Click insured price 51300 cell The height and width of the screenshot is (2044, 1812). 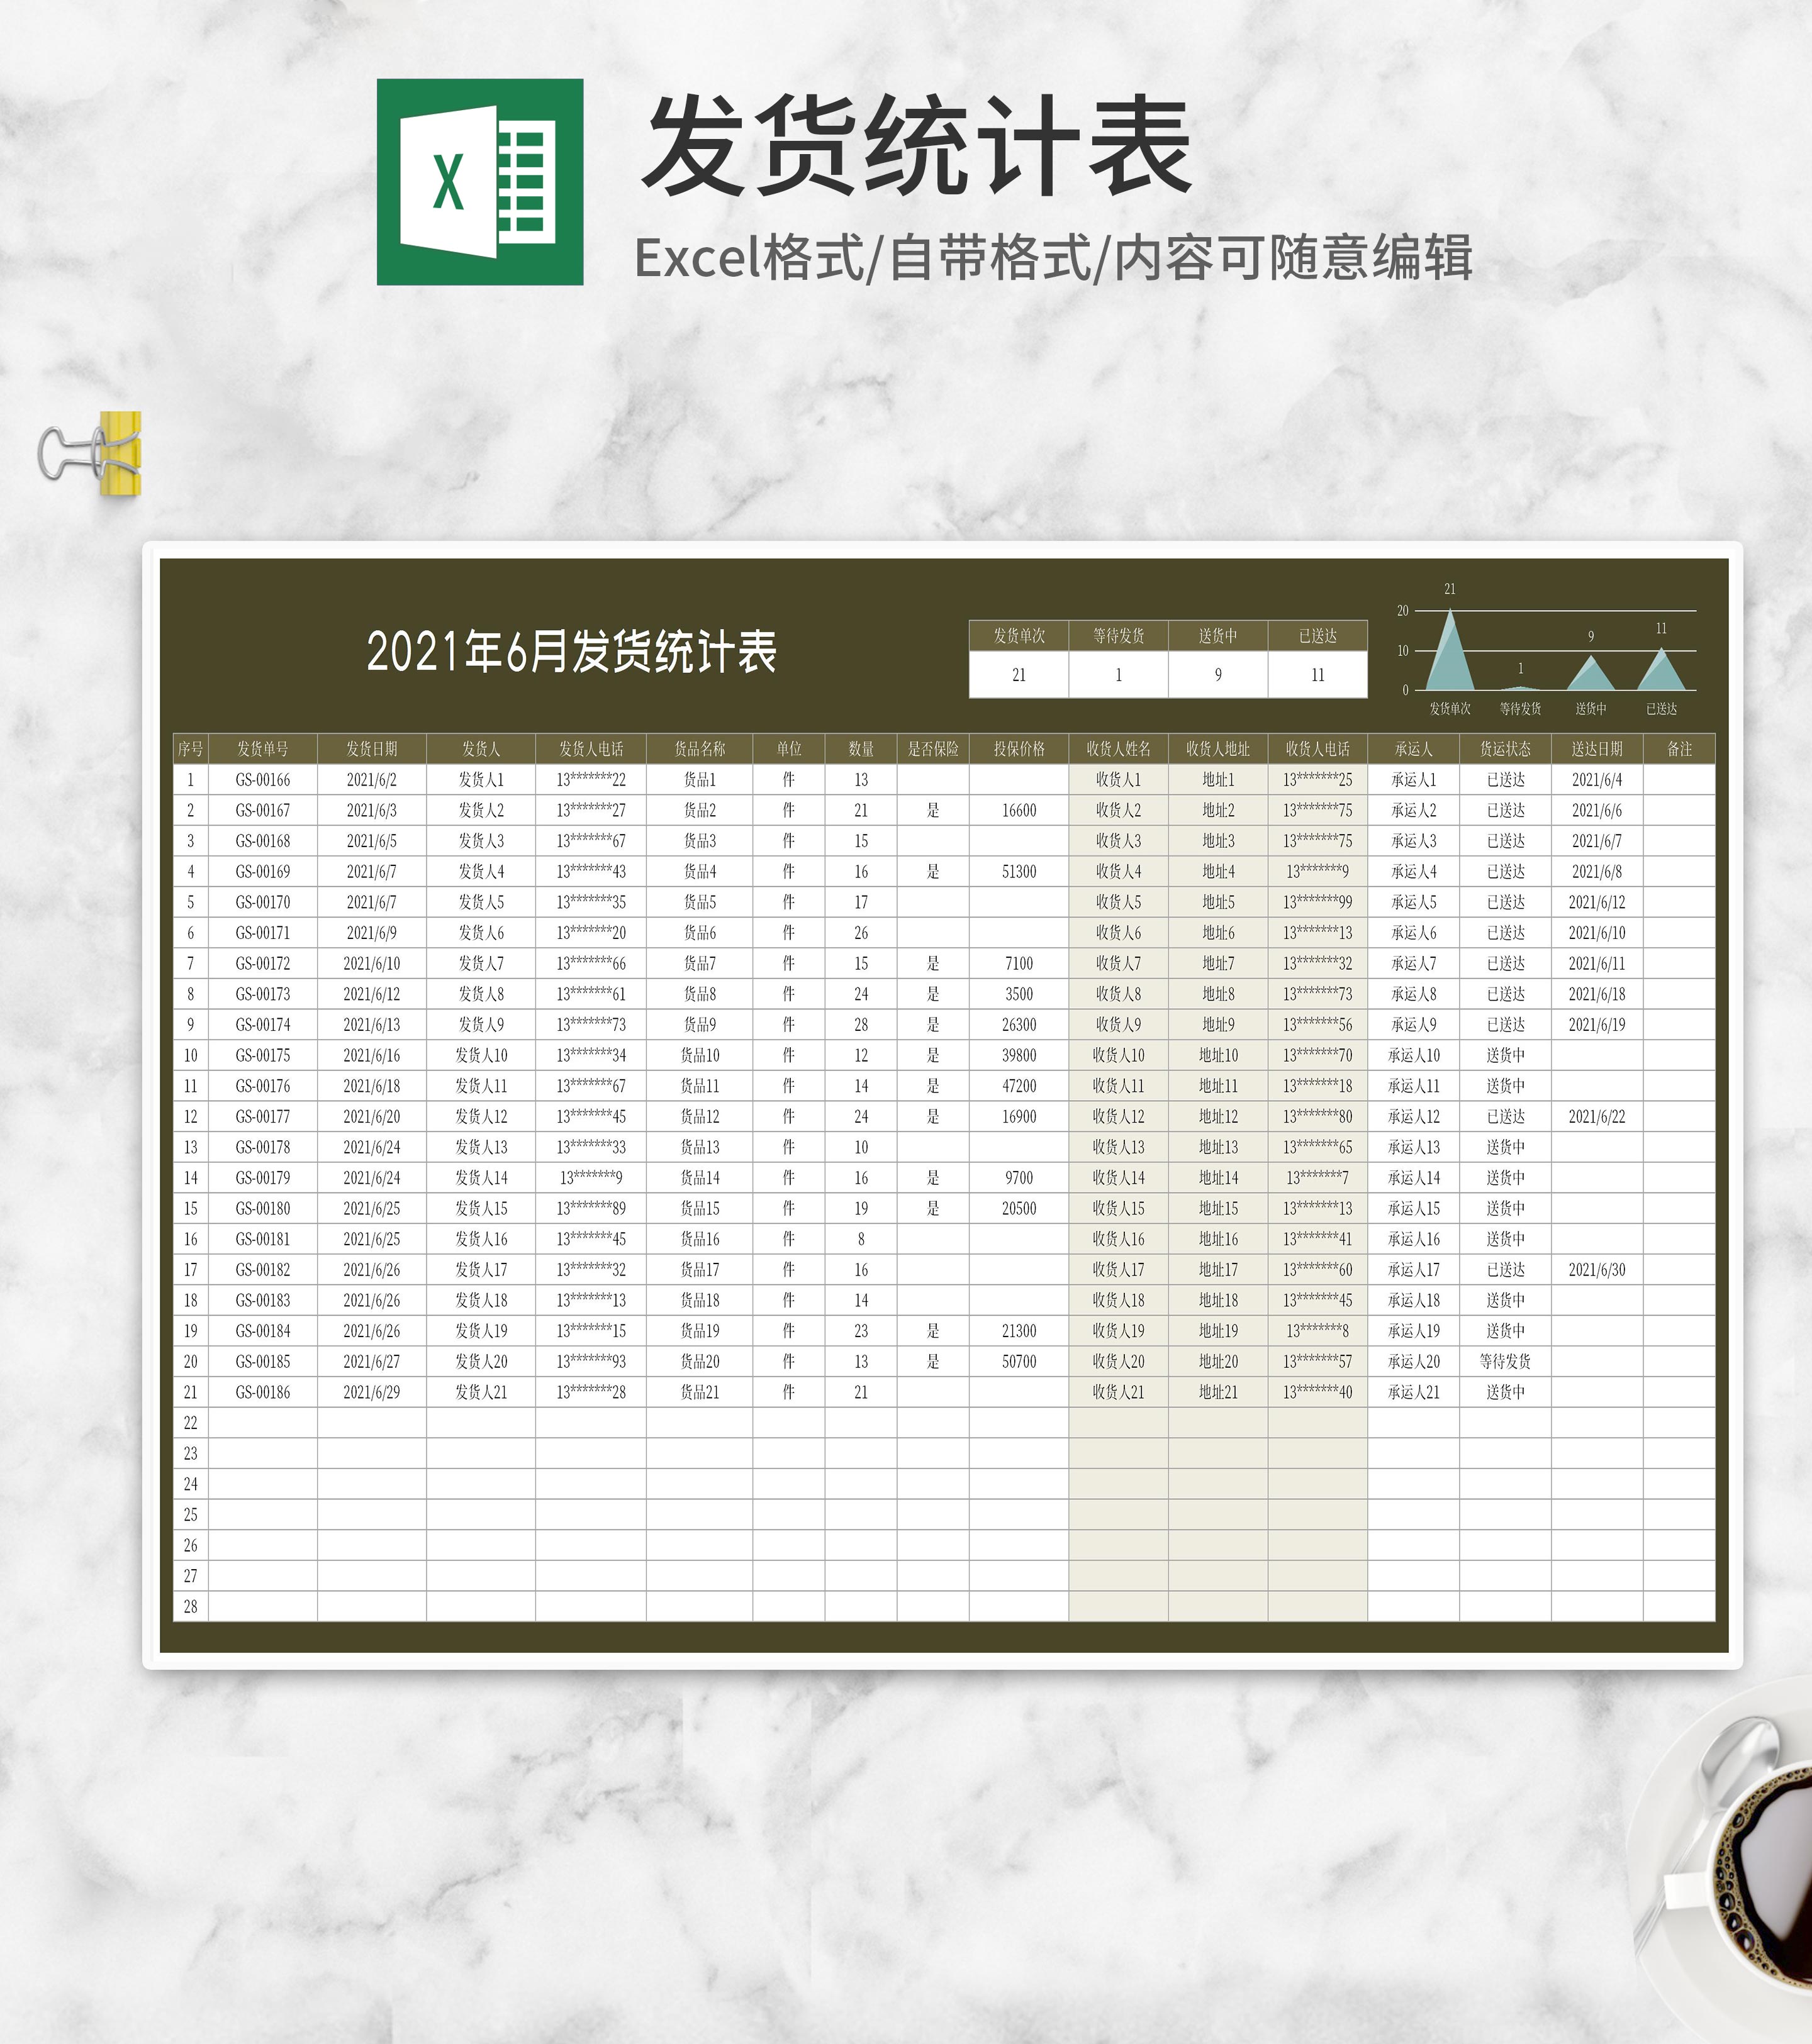(x=1019, y=872)
